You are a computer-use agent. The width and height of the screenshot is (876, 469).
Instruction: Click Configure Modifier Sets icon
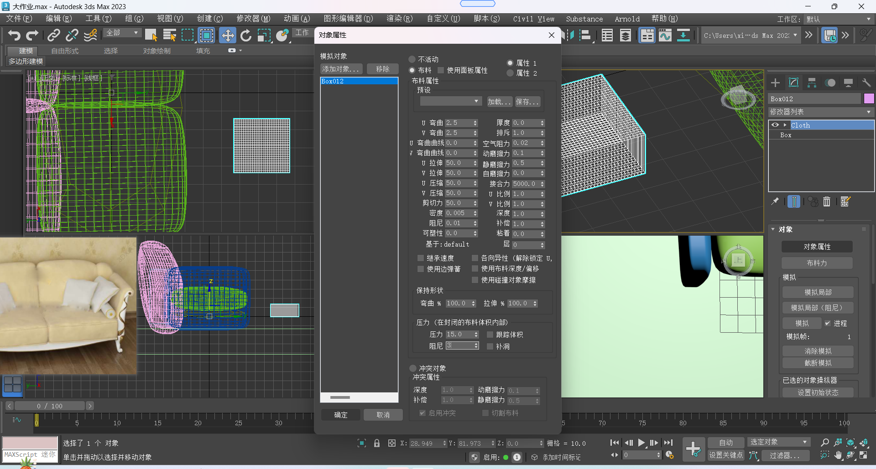pyautogui.click(x=845, y=201)
